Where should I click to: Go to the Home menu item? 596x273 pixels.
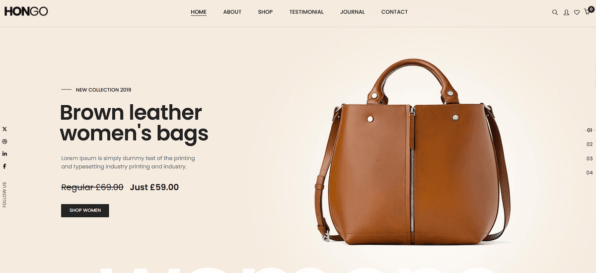(x=199, y=12)
